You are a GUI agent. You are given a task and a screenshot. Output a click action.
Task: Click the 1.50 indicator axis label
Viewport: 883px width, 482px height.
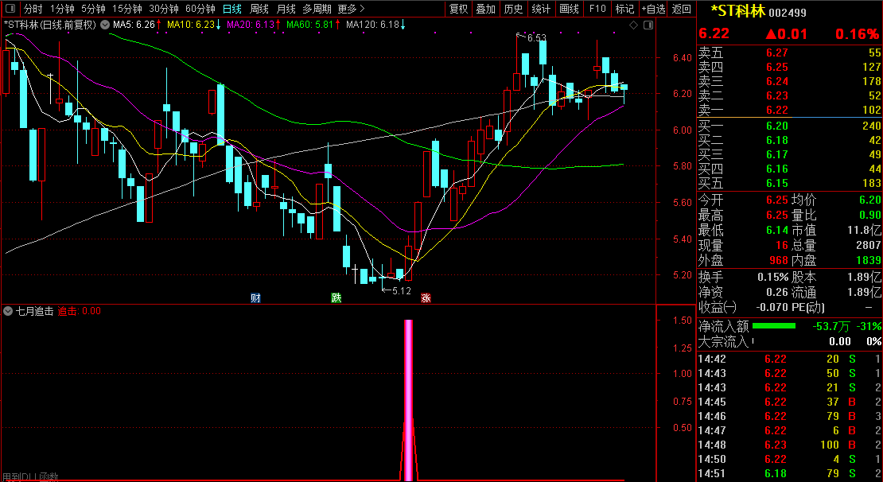[x=683, y=320]
